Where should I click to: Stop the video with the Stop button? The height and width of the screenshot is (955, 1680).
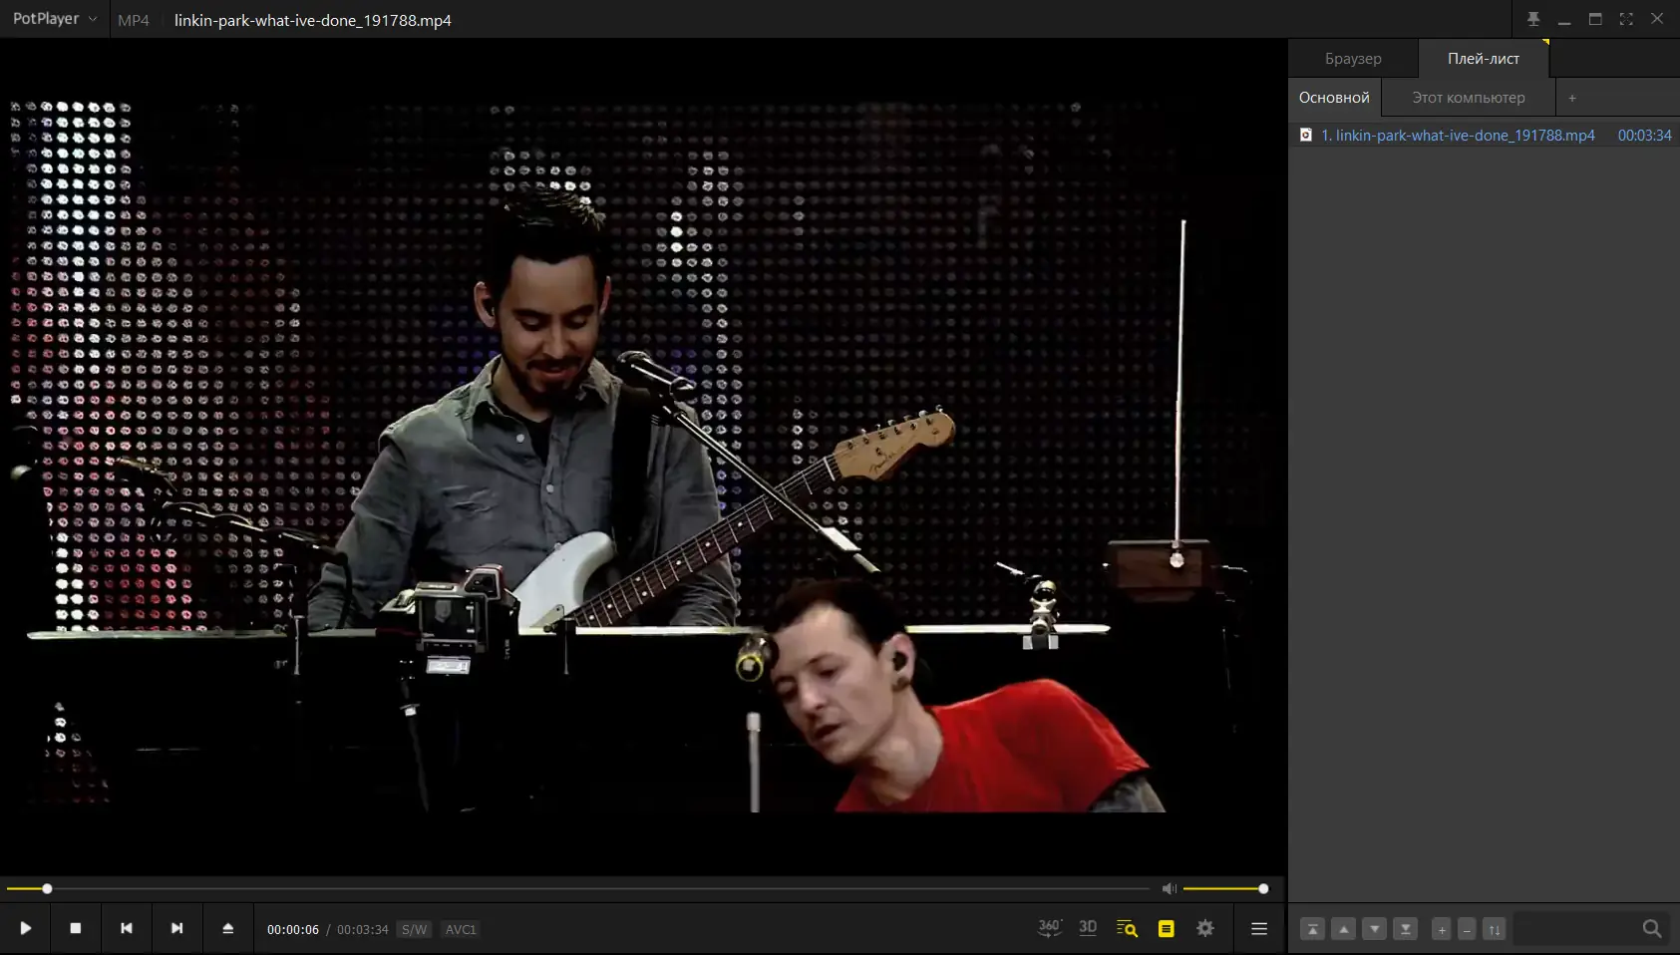click(x=76, y=928)
